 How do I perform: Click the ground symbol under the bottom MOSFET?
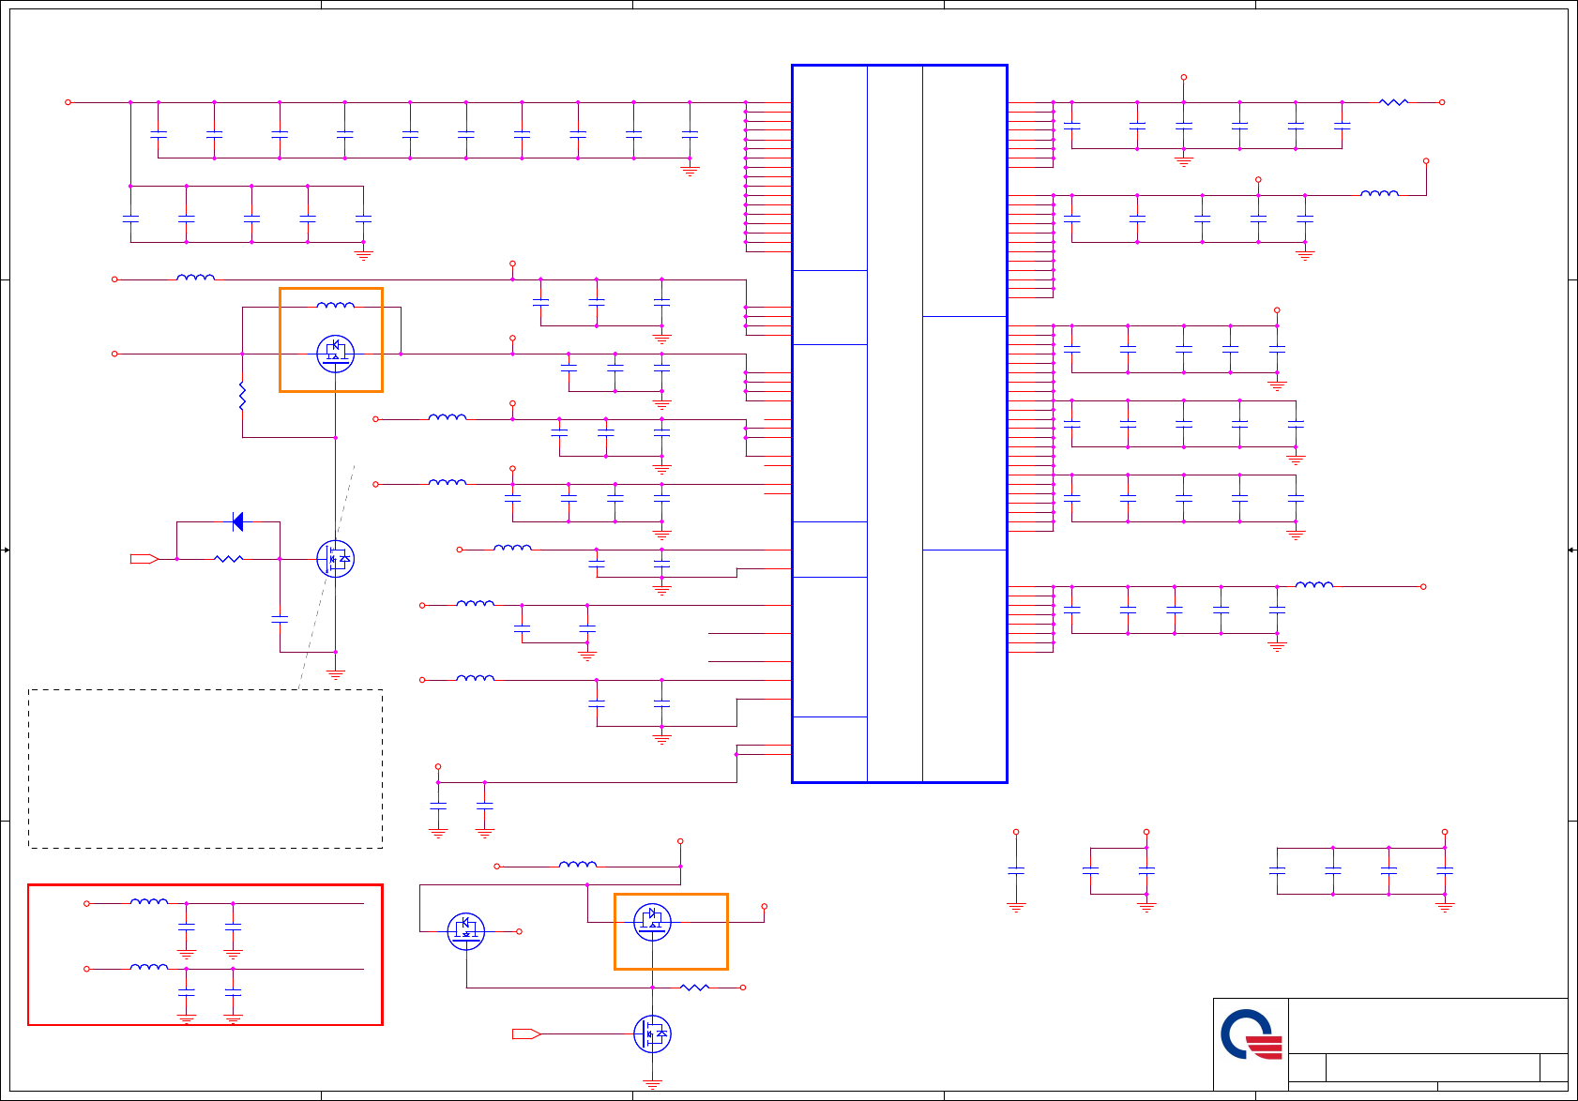pos(652,1084)
